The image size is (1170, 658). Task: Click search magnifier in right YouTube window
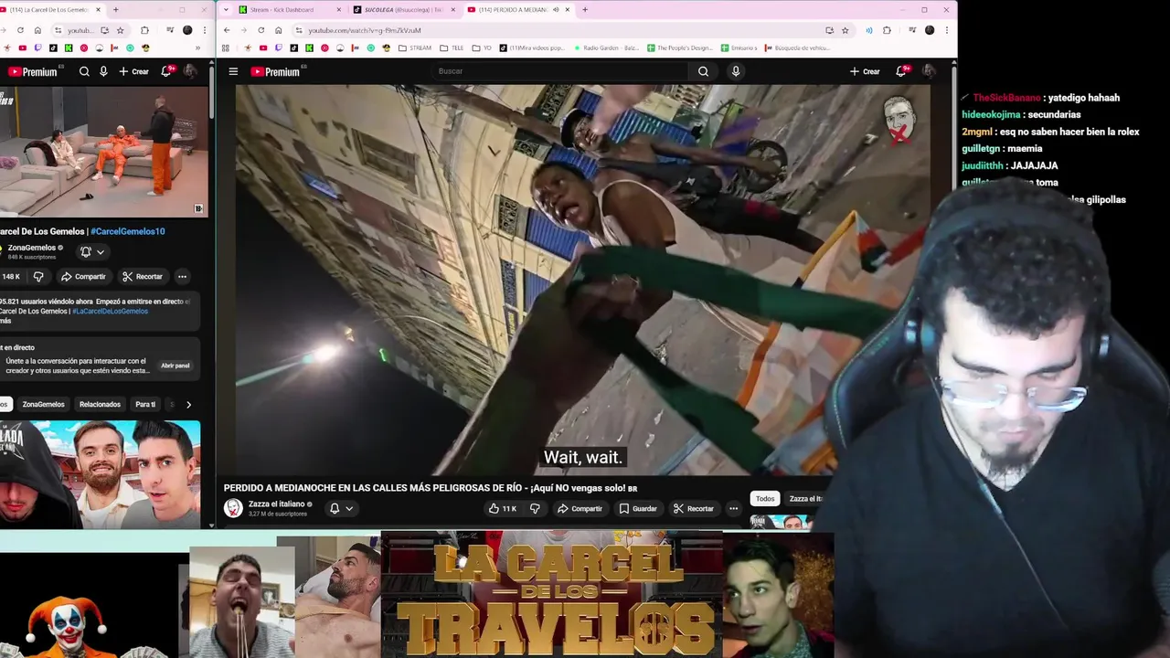(x=703, y=71)
